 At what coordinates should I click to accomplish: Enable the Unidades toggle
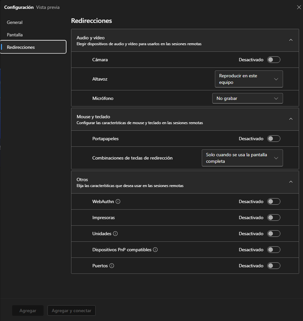click(x=274, y=234)
